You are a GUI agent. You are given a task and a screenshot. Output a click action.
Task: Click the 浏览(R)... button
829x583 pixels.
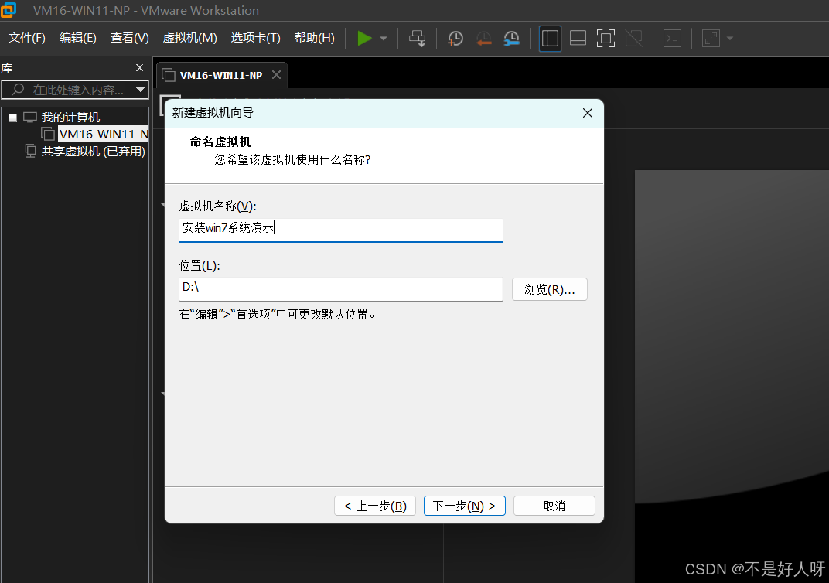[x=550, y=290]
